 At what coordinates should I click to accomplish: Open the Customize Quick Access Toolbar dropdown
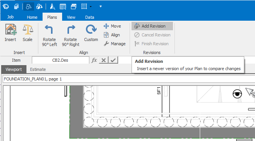coord(101,7)
